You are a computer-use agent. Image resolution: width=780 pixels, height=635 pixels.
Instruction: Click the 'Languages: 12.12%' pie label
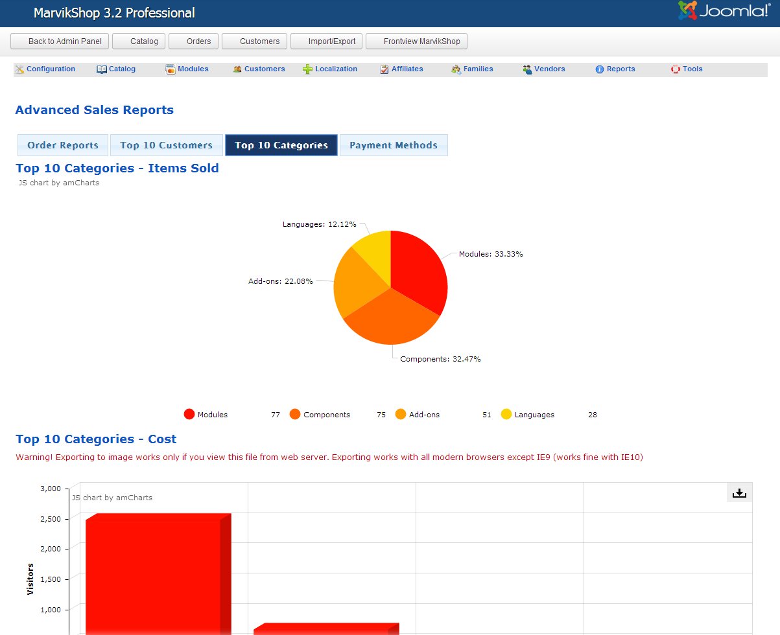click(319, 224)
